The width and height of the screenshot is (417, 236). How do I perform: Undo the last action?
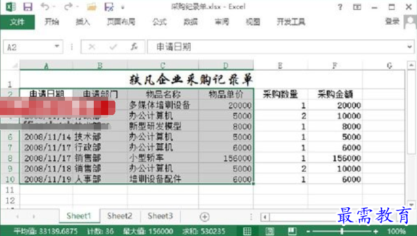45,7
